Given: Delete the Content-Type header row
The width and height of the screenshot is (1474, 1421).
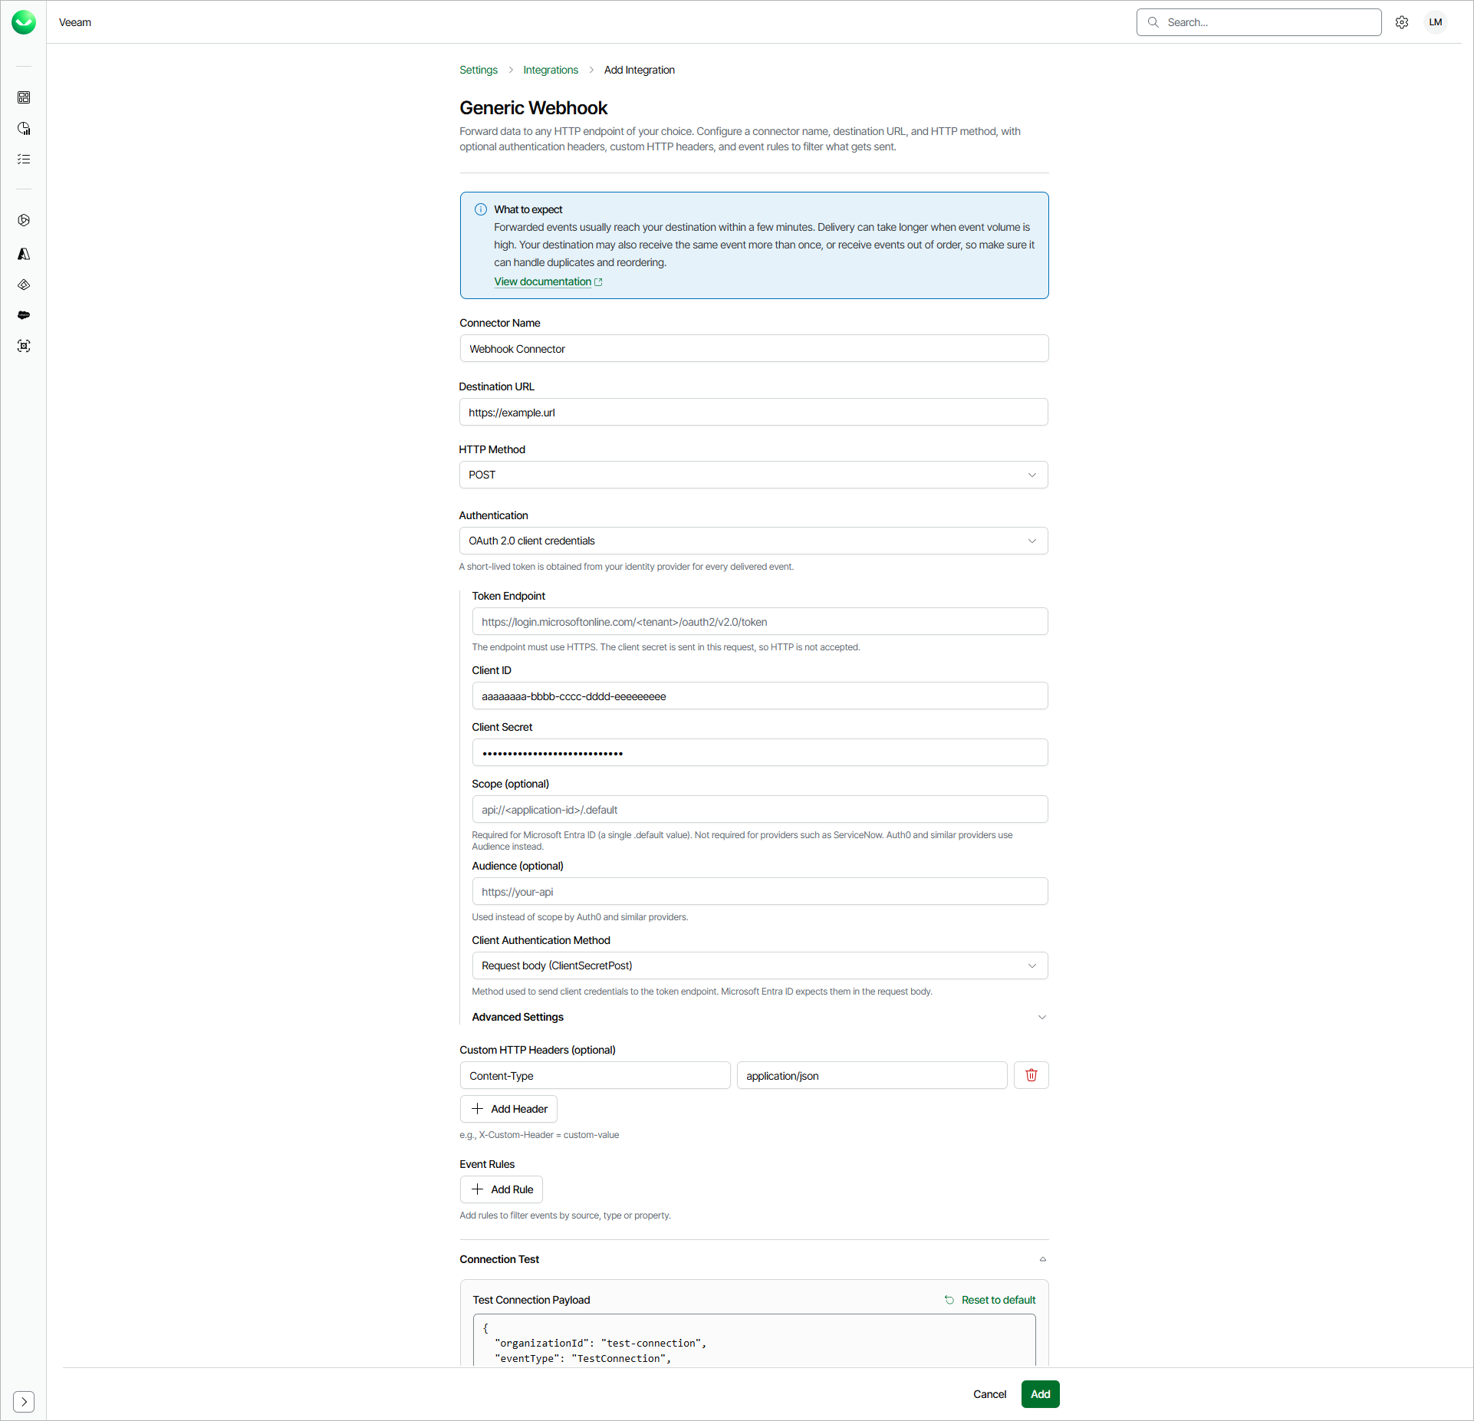Looking at the screenshot, I should click(x=1031, y=1075).
